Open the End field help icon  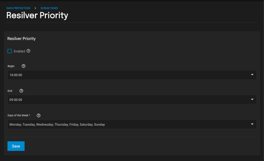[x=21, y=91]
